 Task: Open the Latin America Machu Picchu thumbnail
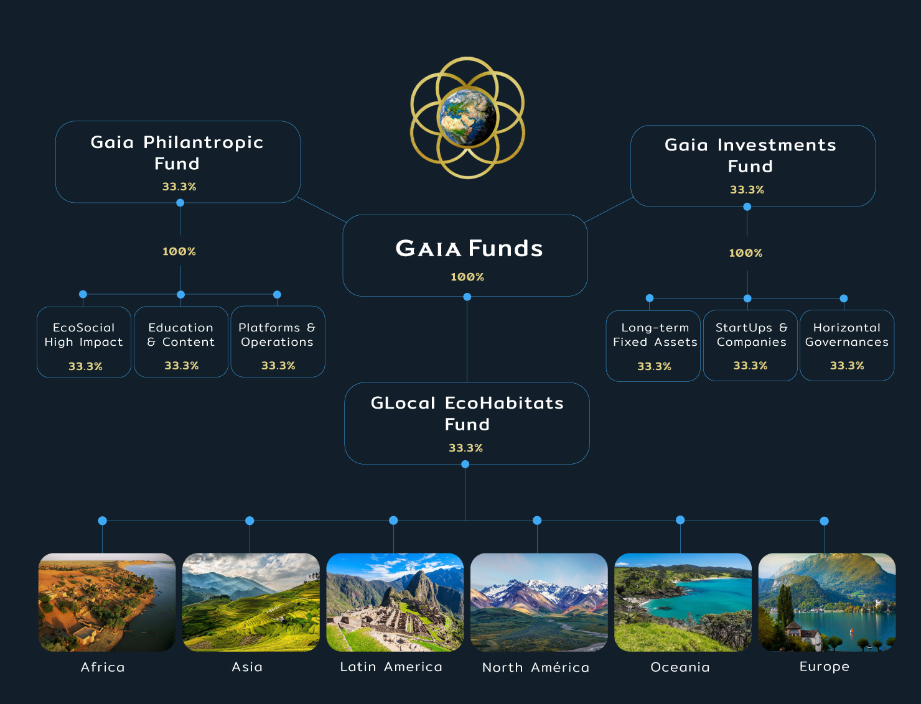pos(395,603)
